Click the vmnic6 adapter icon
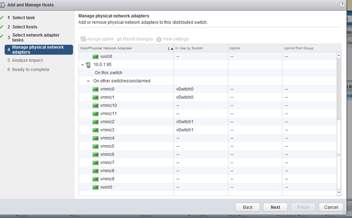The height and width of the screenshot is (218, 352). tap(96, 155)
